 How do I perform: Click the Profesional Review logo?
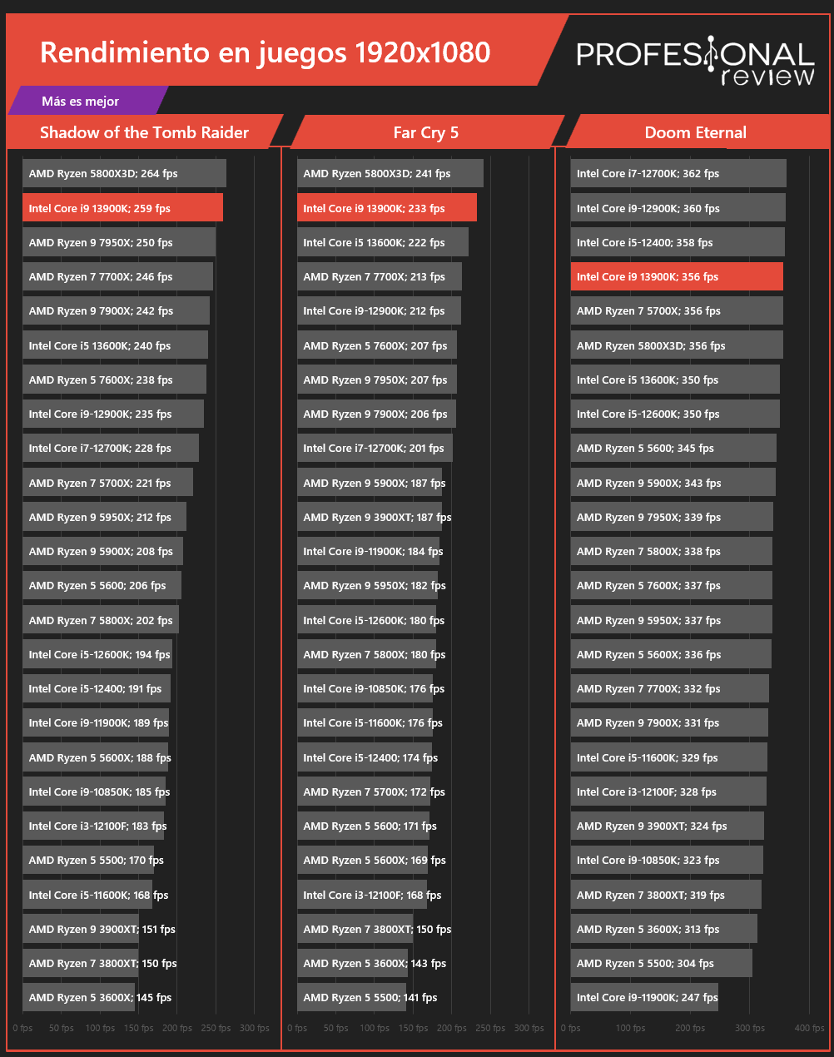tap(695, 62)
